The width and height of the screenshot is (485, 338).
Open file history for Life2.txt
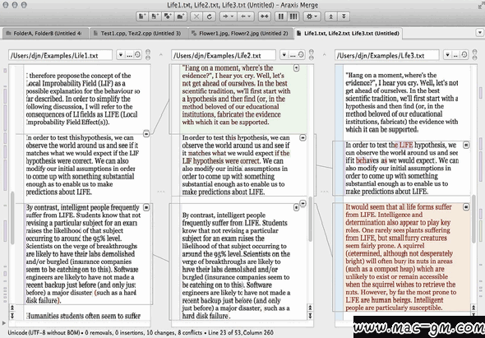[301, 55]
